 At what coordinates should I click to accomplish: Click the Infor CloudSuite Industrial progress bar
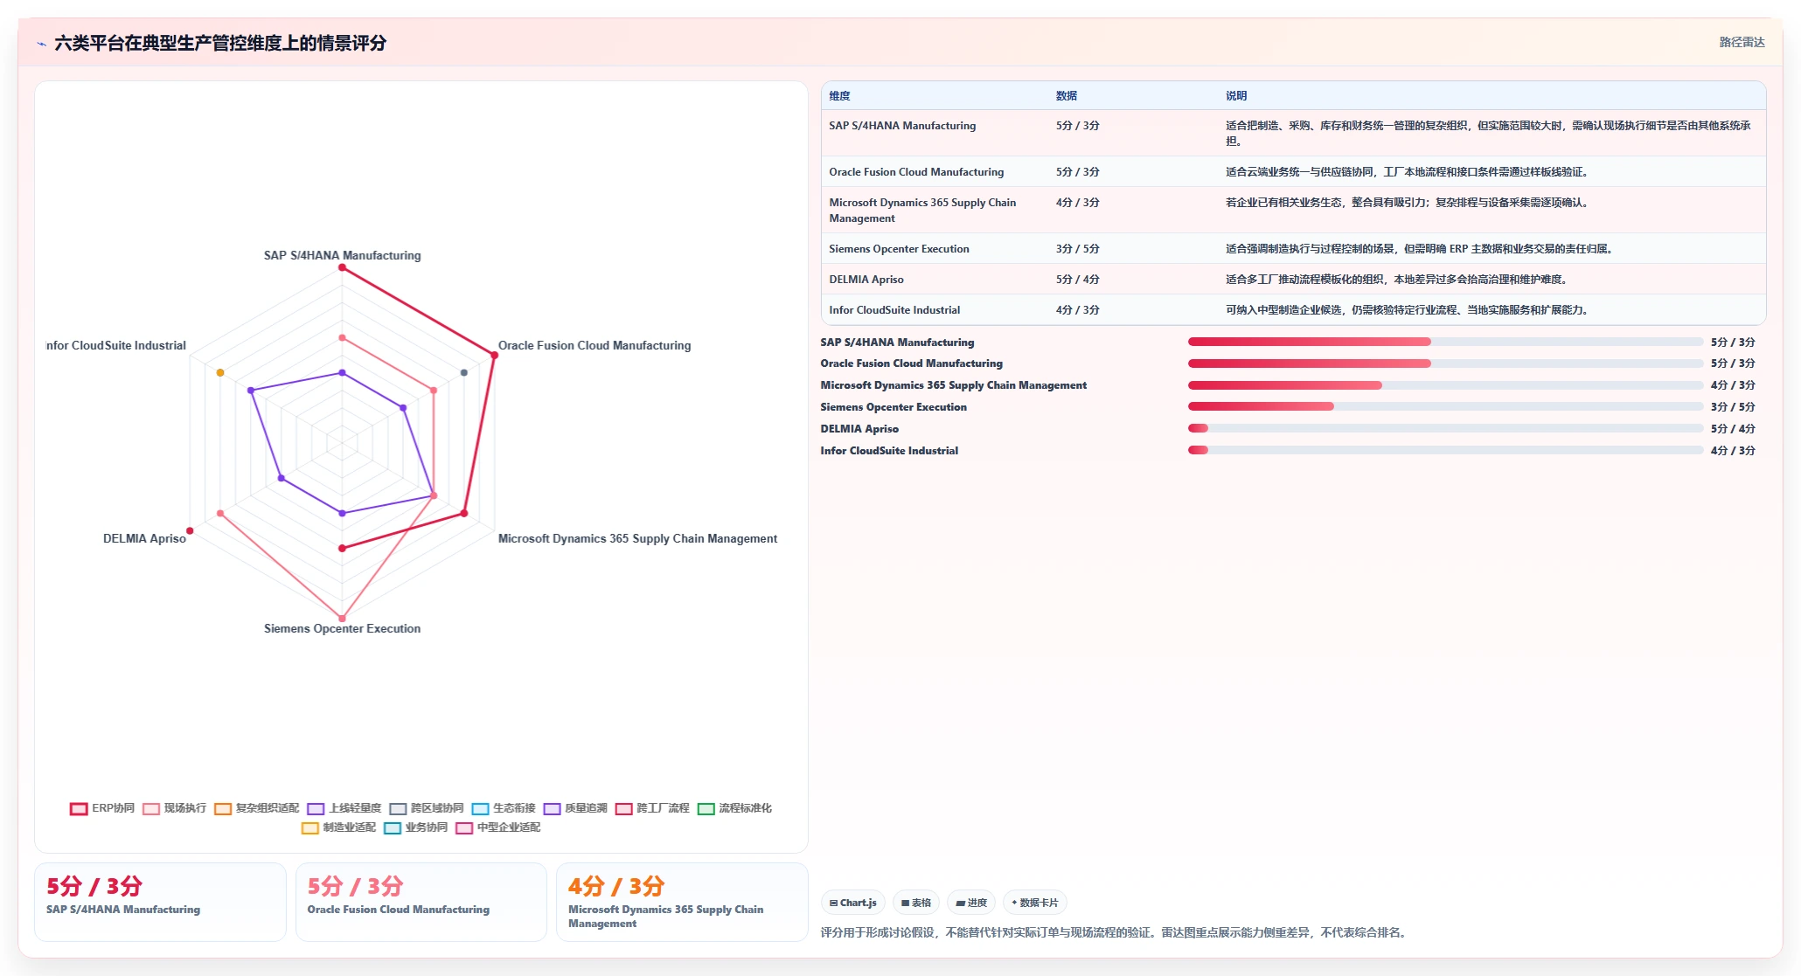[x=1445, y=450]
